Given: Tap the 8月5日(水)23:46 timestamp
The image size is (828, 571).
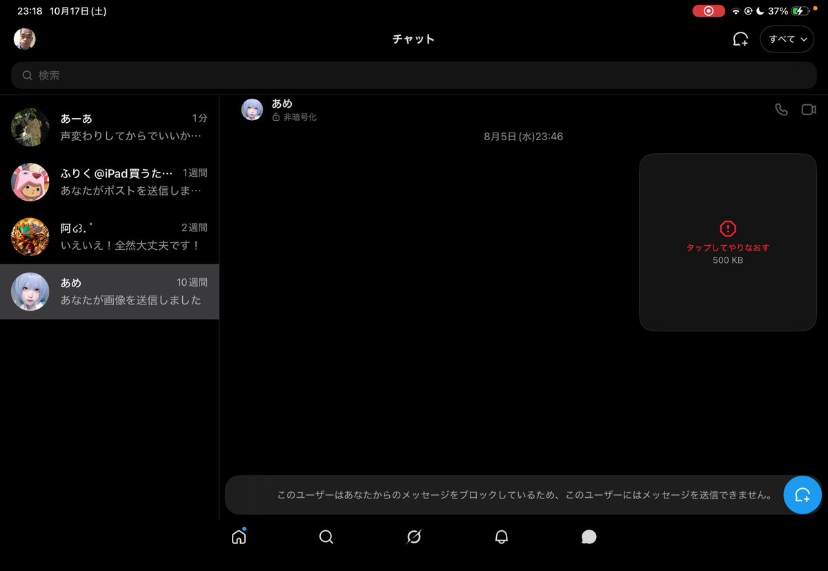Looking at the screenshot, I should pos(524,137).
